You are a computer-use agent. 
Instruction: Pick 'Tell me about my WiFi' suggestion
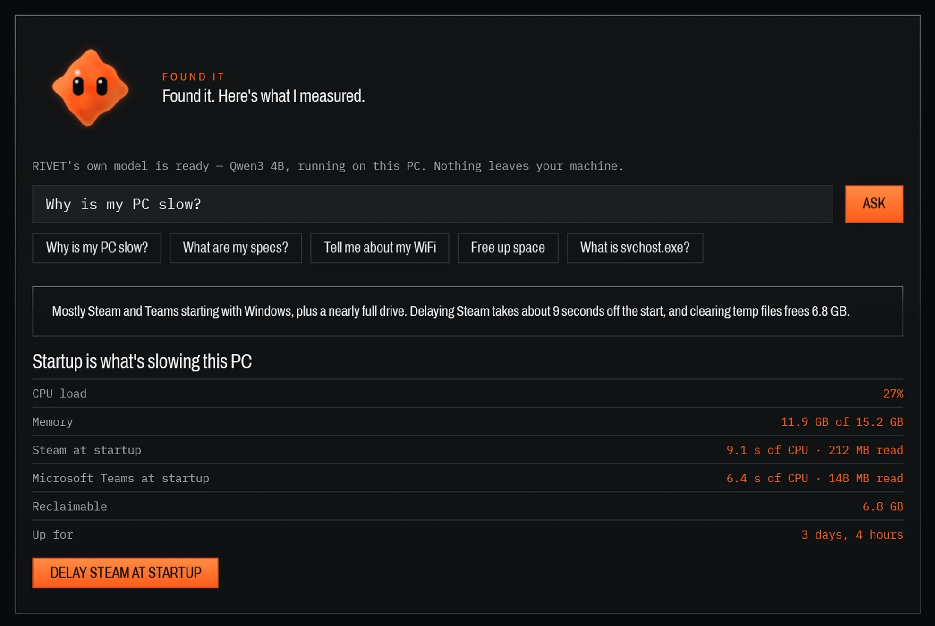(380, 248)
